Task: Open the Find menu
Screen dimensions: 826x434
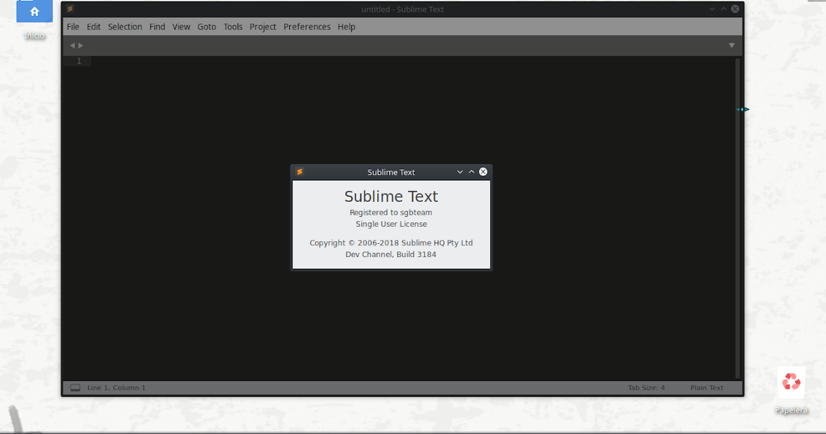Action: pos(157,27)
